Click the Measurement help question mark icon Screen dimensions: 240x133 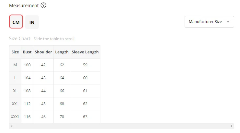[x=44, y=6]
